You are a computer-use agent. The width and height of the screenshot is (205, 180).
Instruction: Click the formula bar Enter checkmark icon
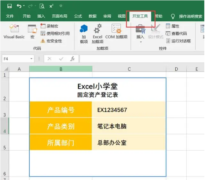pyautogui.click(x=61, y=59)
